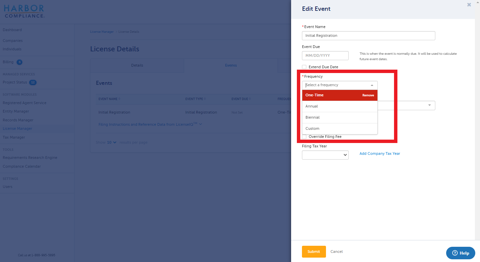Open the Help widget
Image resolution: width=480 pixels, height=262 pixels.
pos(460,253)
